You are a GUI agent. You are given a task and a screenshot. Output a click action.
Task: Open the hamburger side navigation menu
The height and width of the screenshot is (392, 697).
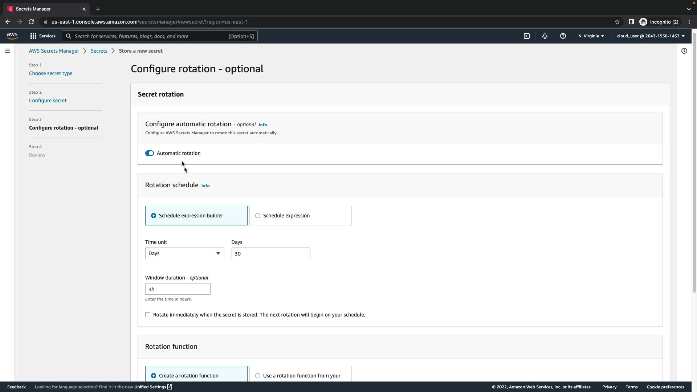pos(7,51)
